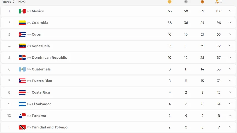This screenshot has width=237, height=133.
Task: Expand the Puerto Rico row chevron
Action: 230,81
